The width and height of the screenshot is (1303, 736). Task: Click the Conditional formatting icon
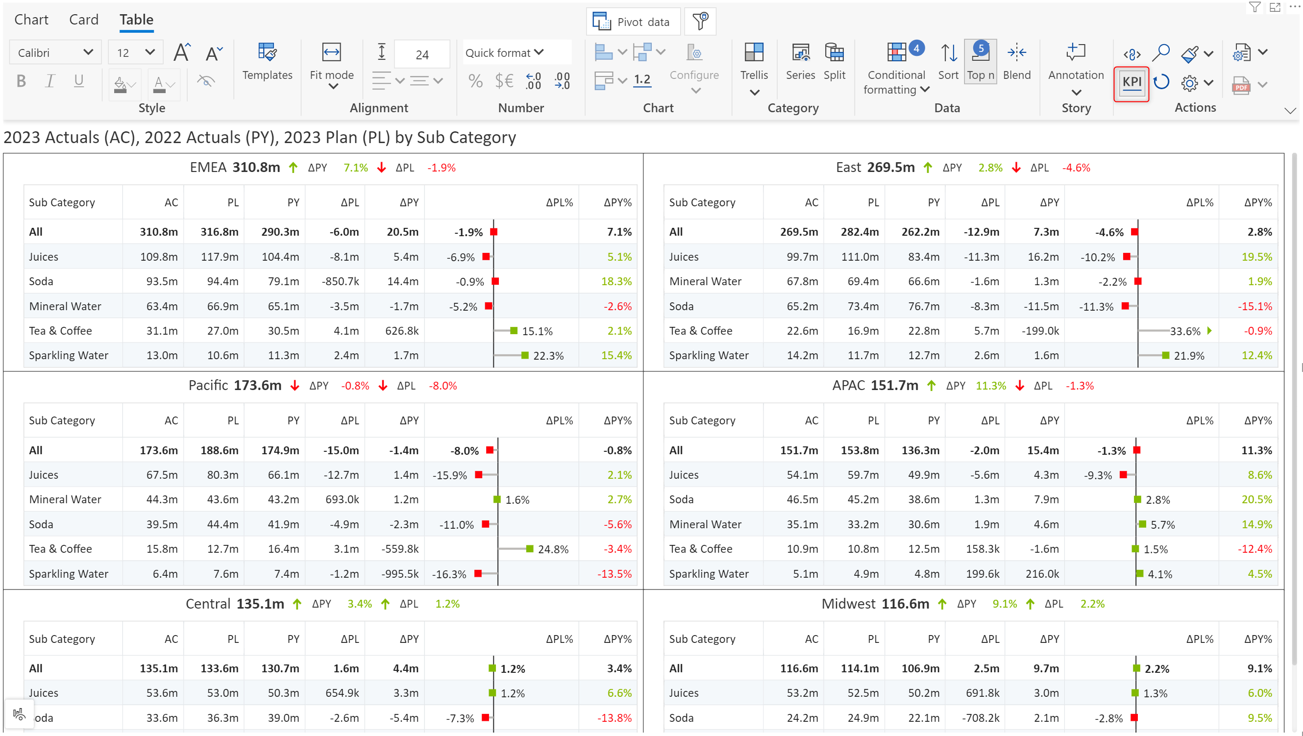click(x=896, y=52)
